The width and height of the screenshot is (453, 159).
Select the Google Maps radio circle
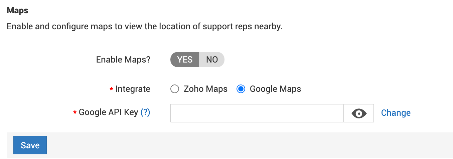tap(241, 89)
